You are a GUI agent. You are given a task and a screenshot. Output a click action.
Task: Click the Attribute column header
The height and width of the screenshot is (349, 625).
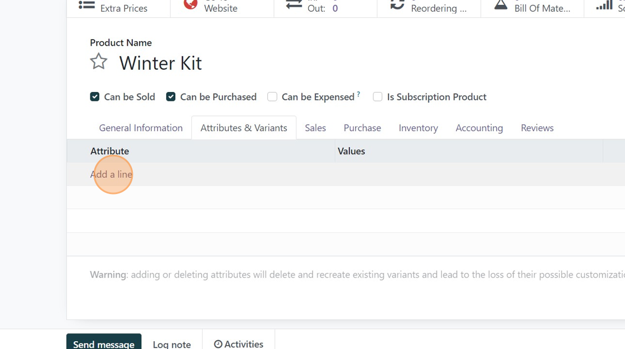click(x=109, y=151)
